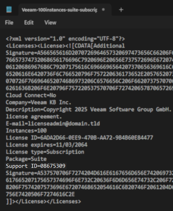Add a new tab with plus button
The height and width of the screenshot is (211, 173).
[x=121, y=10]
